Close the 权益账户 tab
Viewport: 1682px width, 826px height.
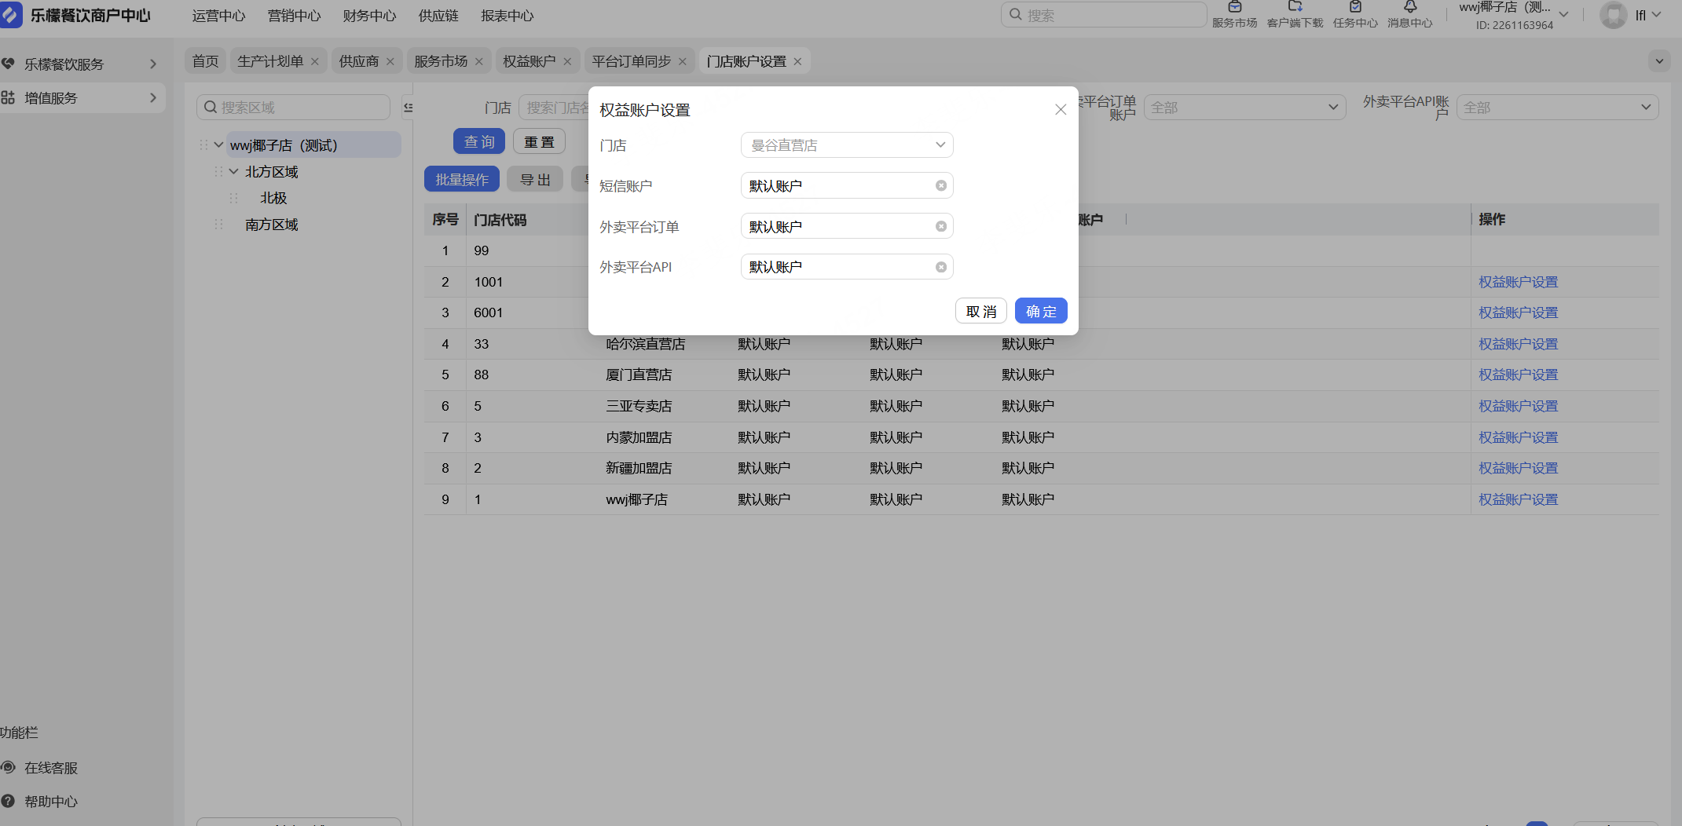pos(567,61)
